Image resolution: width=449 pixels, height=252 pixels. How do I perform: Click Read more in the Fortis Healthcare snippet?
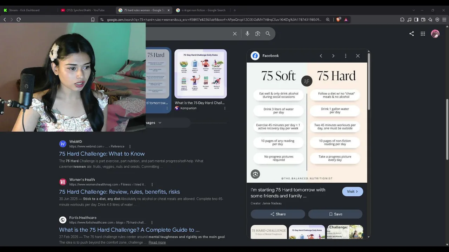pos(157,243)
